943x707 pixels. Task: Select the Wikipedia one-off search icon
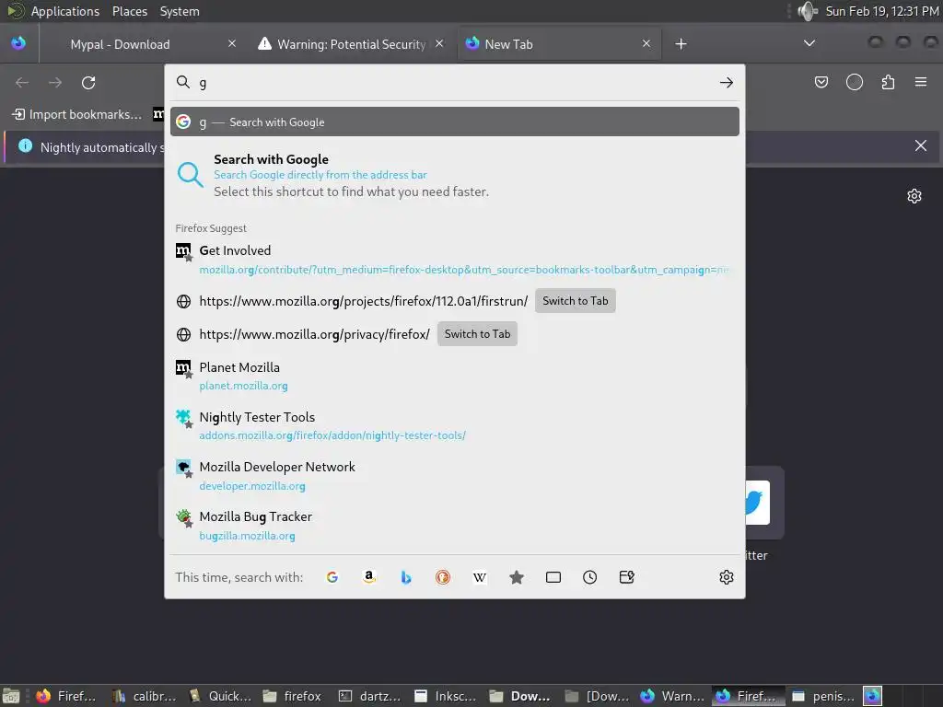click(479, 577)
